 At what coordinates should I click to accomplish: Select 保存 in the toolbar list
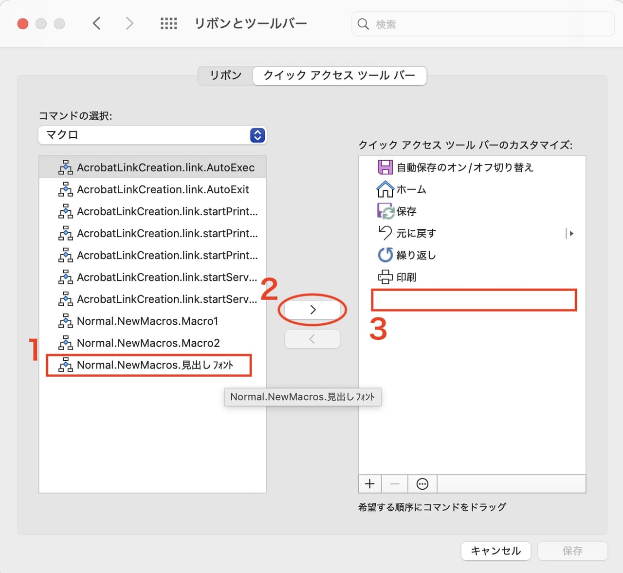tap(472, 211)
